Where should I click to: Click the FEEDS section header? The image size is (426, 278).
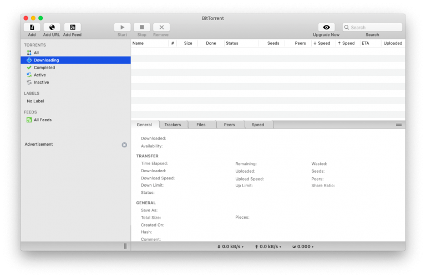tap(31, 112)
